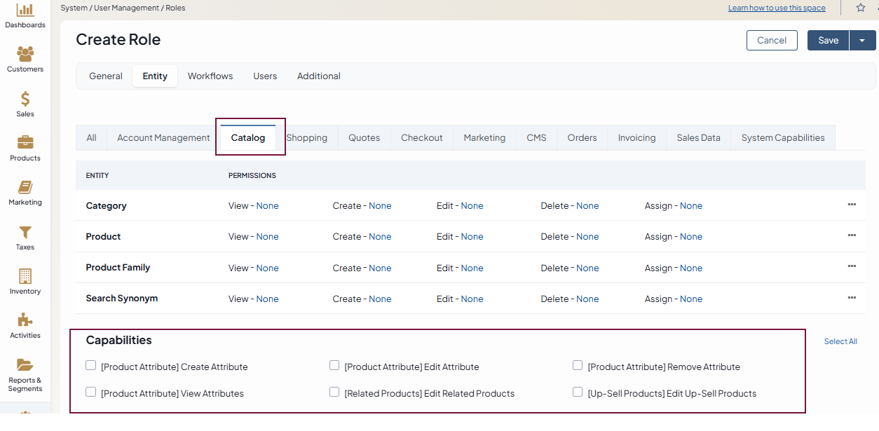
Task: Switch to the Workflows tab
Action: 210,76
